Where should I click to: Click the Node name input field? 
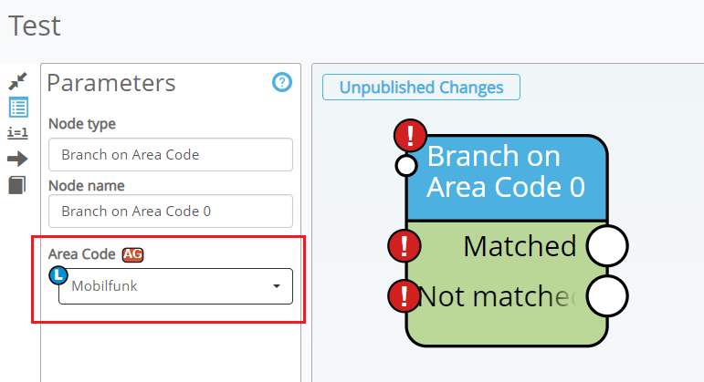(x=170, y=211)
